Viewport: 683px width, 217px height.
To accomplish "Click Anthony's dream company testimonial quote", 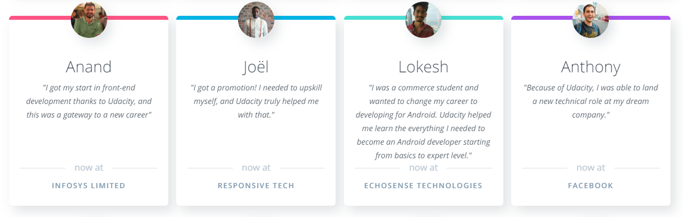I will (x=591, y=101).
